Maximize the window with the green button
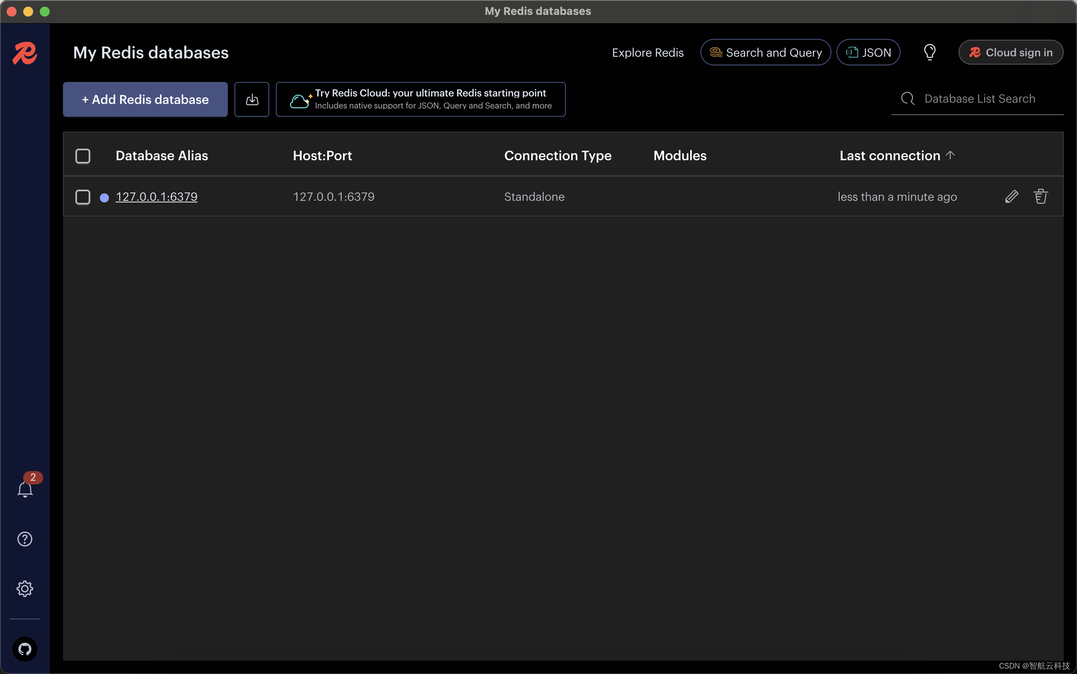This screenshot has height=674, width=1077. coord(45,11)
